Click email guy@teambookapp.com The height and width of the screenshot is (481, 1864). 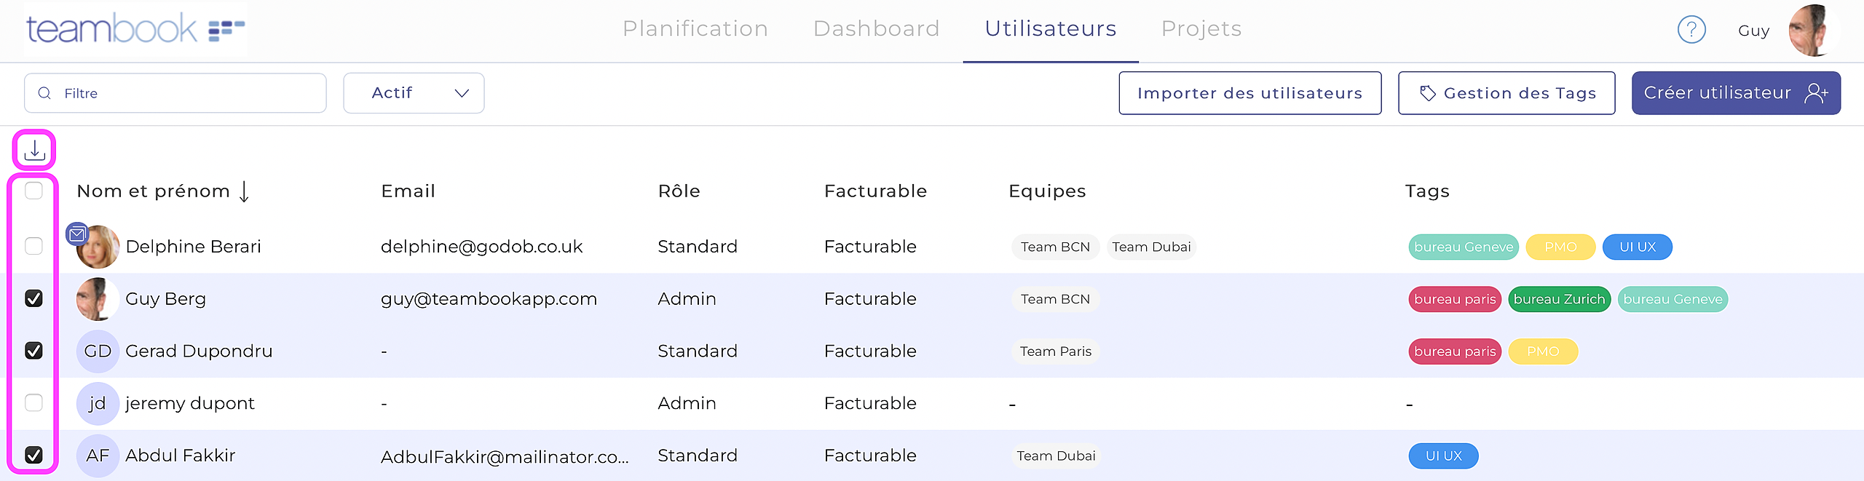click(489, 299)
